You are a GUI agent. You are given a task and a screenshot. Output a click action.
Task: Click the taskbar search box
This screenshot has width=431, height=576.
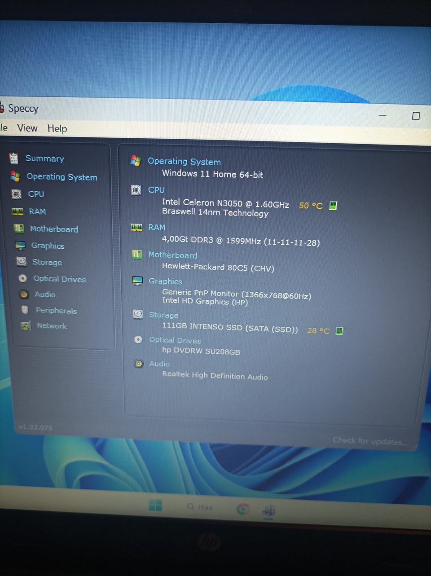pos(200,507)
